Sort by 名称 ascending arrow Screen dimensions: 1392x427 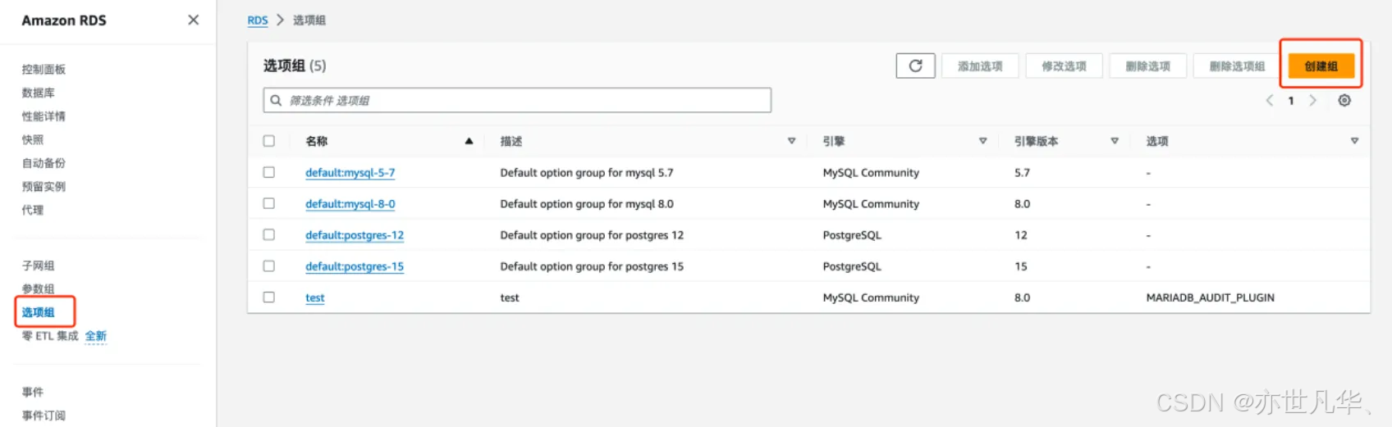(x=469, y=141)
